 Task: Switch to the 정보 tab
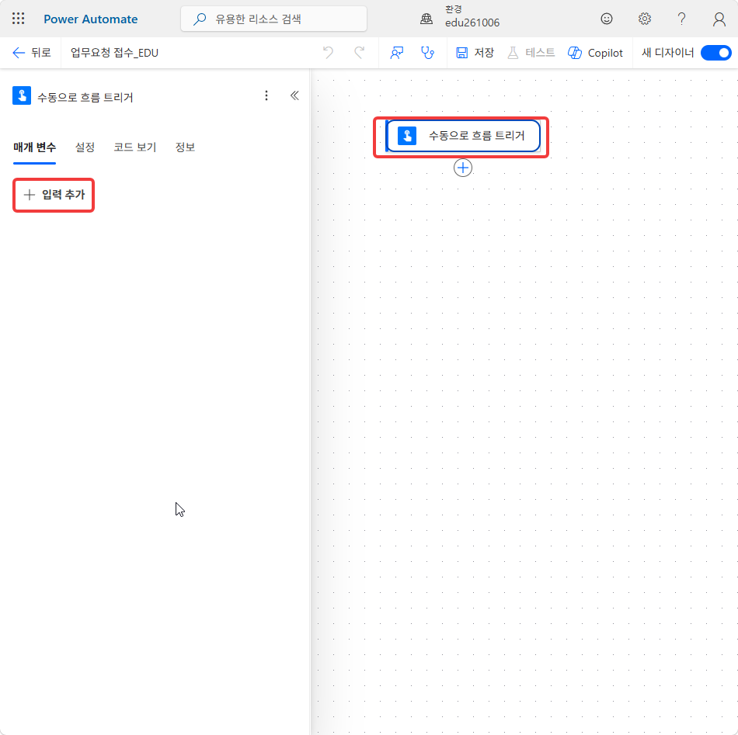(x=185, y=147)
